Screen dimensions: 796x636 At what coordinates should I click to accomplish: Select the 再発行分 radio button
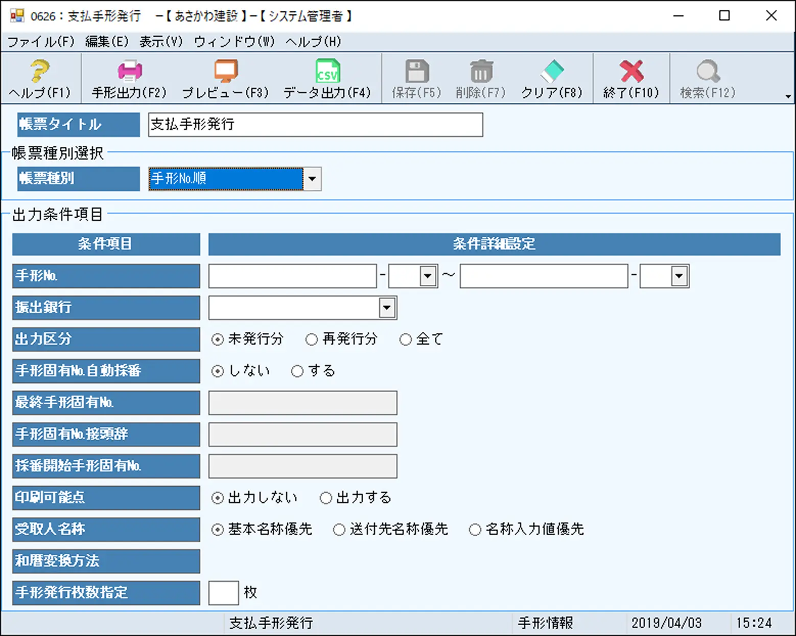click(312, 339)
